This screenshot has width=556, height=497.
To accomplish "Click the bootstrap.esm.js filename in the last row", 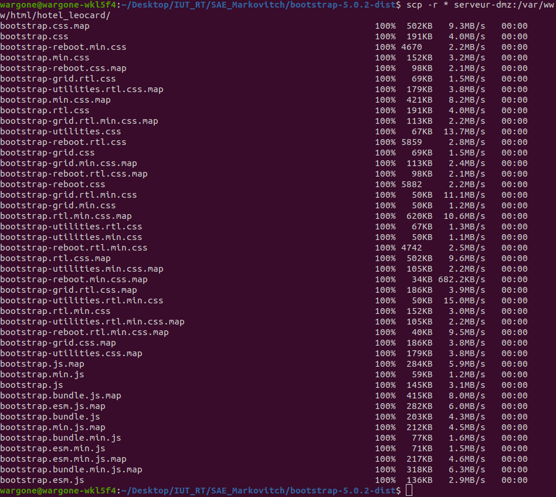I will (x=42, y=480).
